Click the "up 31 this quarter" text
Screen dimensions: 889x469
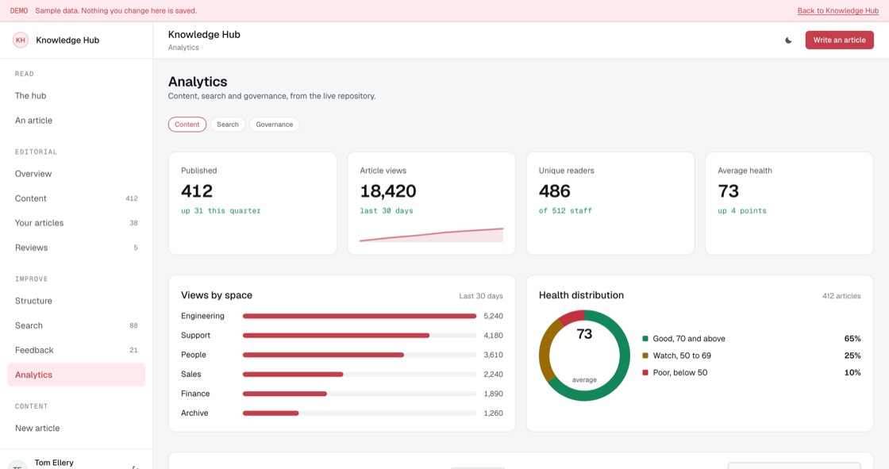(x=221, y=210)
